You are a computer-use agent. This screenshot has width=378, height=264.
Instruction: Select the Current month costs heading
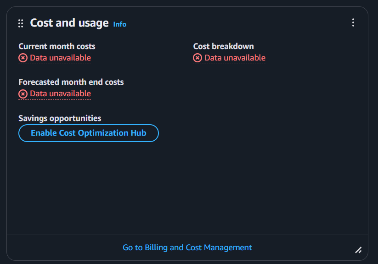pos(57,46)
